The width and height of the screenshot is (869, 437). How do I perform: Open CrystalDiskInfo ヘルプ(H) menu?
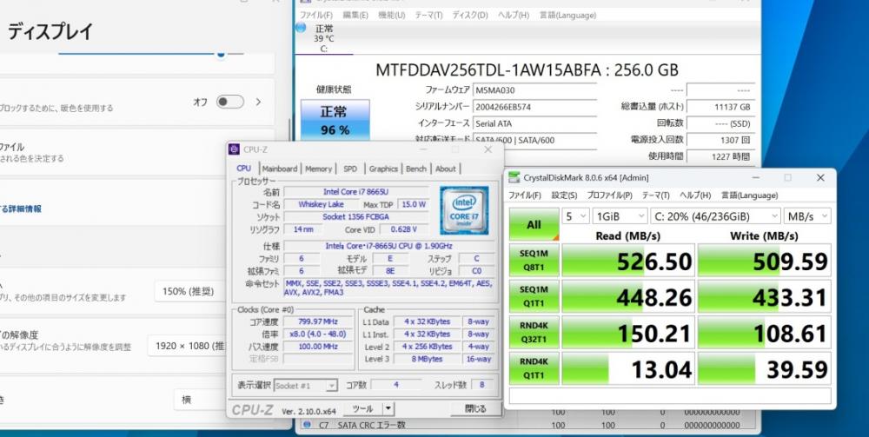point(514,16)
